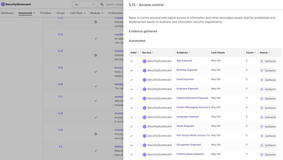Select control 5.19 in the background list

tap(60, 130)
